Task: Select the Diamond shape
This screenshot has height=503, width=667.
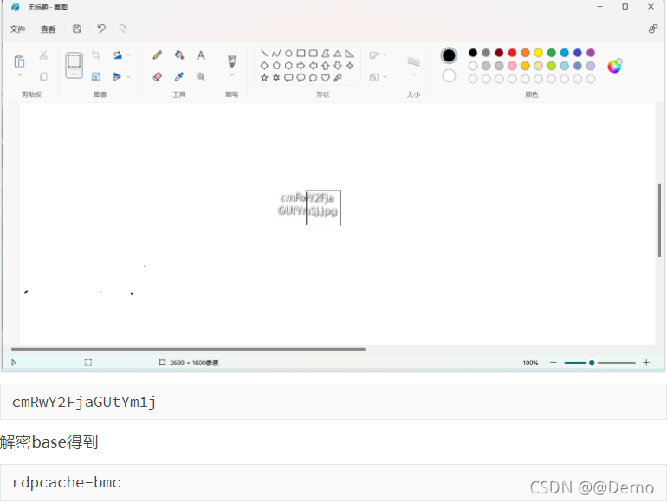Action: coord(264,66)
